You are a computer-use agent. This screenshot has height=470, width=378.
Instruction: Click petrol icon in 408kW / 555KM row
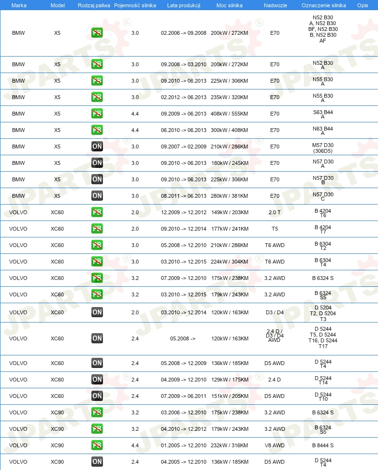(x=97, y=114)
